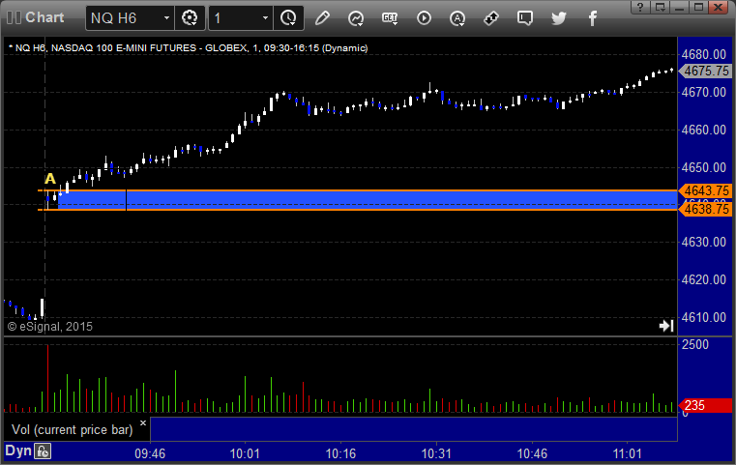Click the 4610.00 price axis label

coord(704,317)
